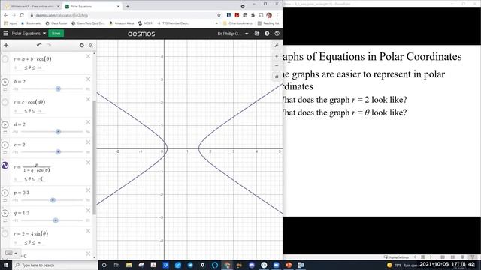Adjust the q = 1.2 slider thumb
The width and height of the screenshot is (481, 270).
tap(56, 220)
